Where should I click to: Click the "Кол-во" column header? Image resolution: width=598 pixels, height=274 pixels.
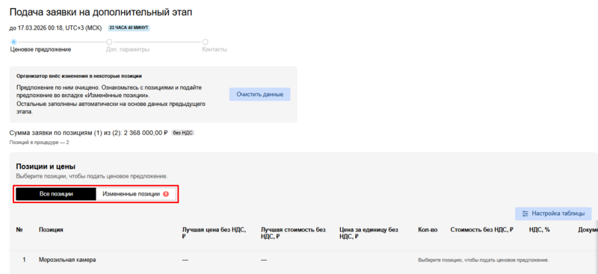point(428,230)
